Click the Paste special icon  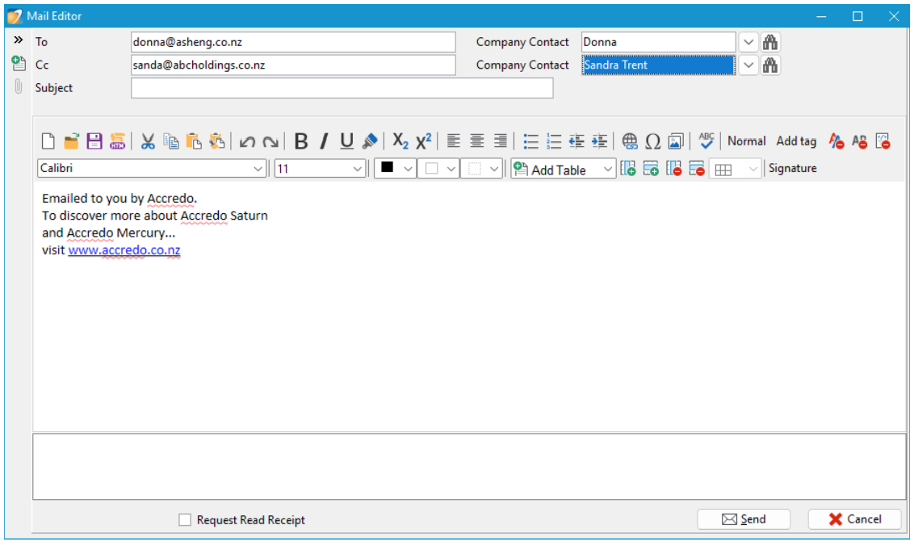[x=217, y=141]
